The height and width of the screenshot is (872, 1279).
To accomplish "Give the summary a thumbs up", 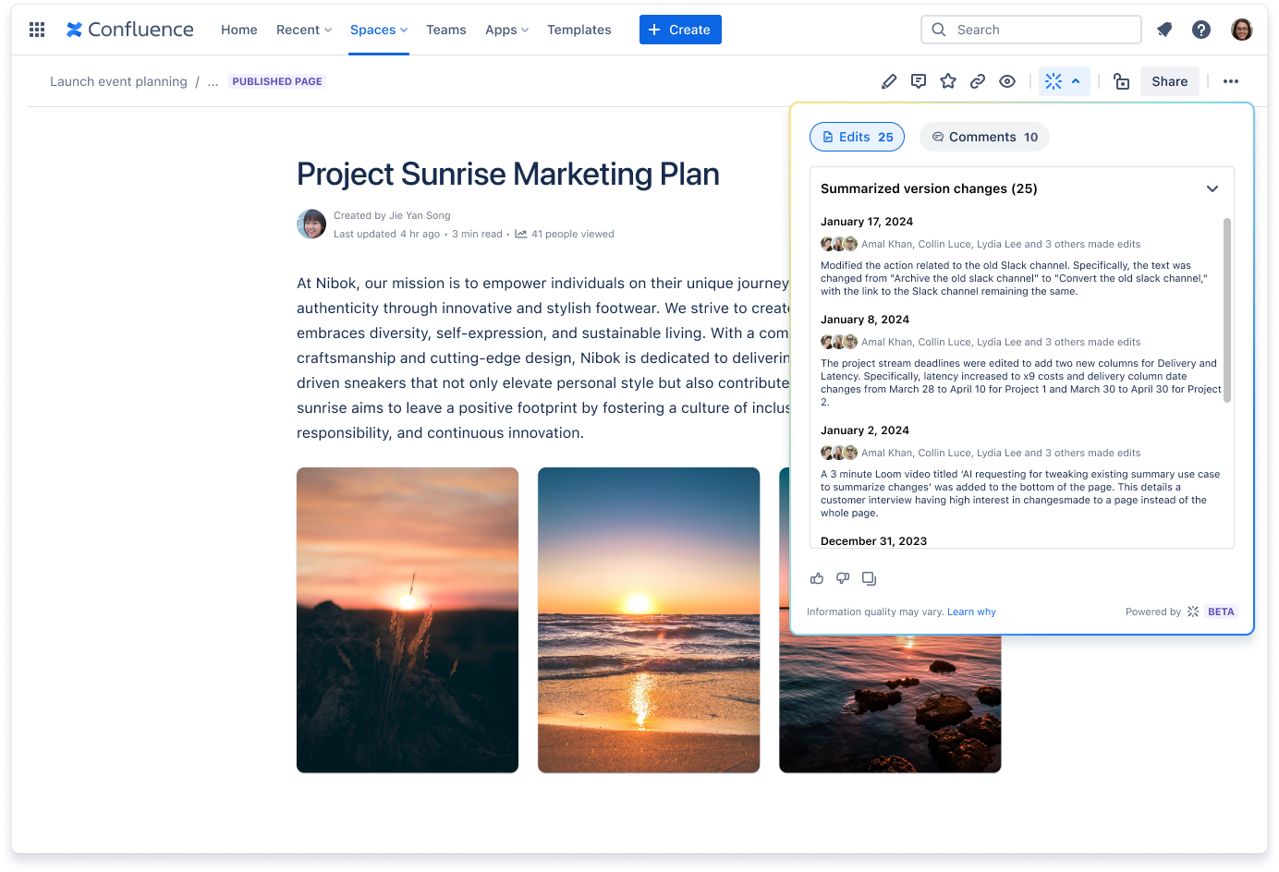I will pyautogui.click(x=817, y=578).
